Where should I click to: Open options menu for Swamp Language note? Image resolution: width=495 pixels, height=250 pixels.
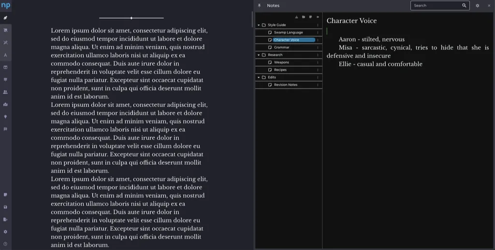coord(318,32)
